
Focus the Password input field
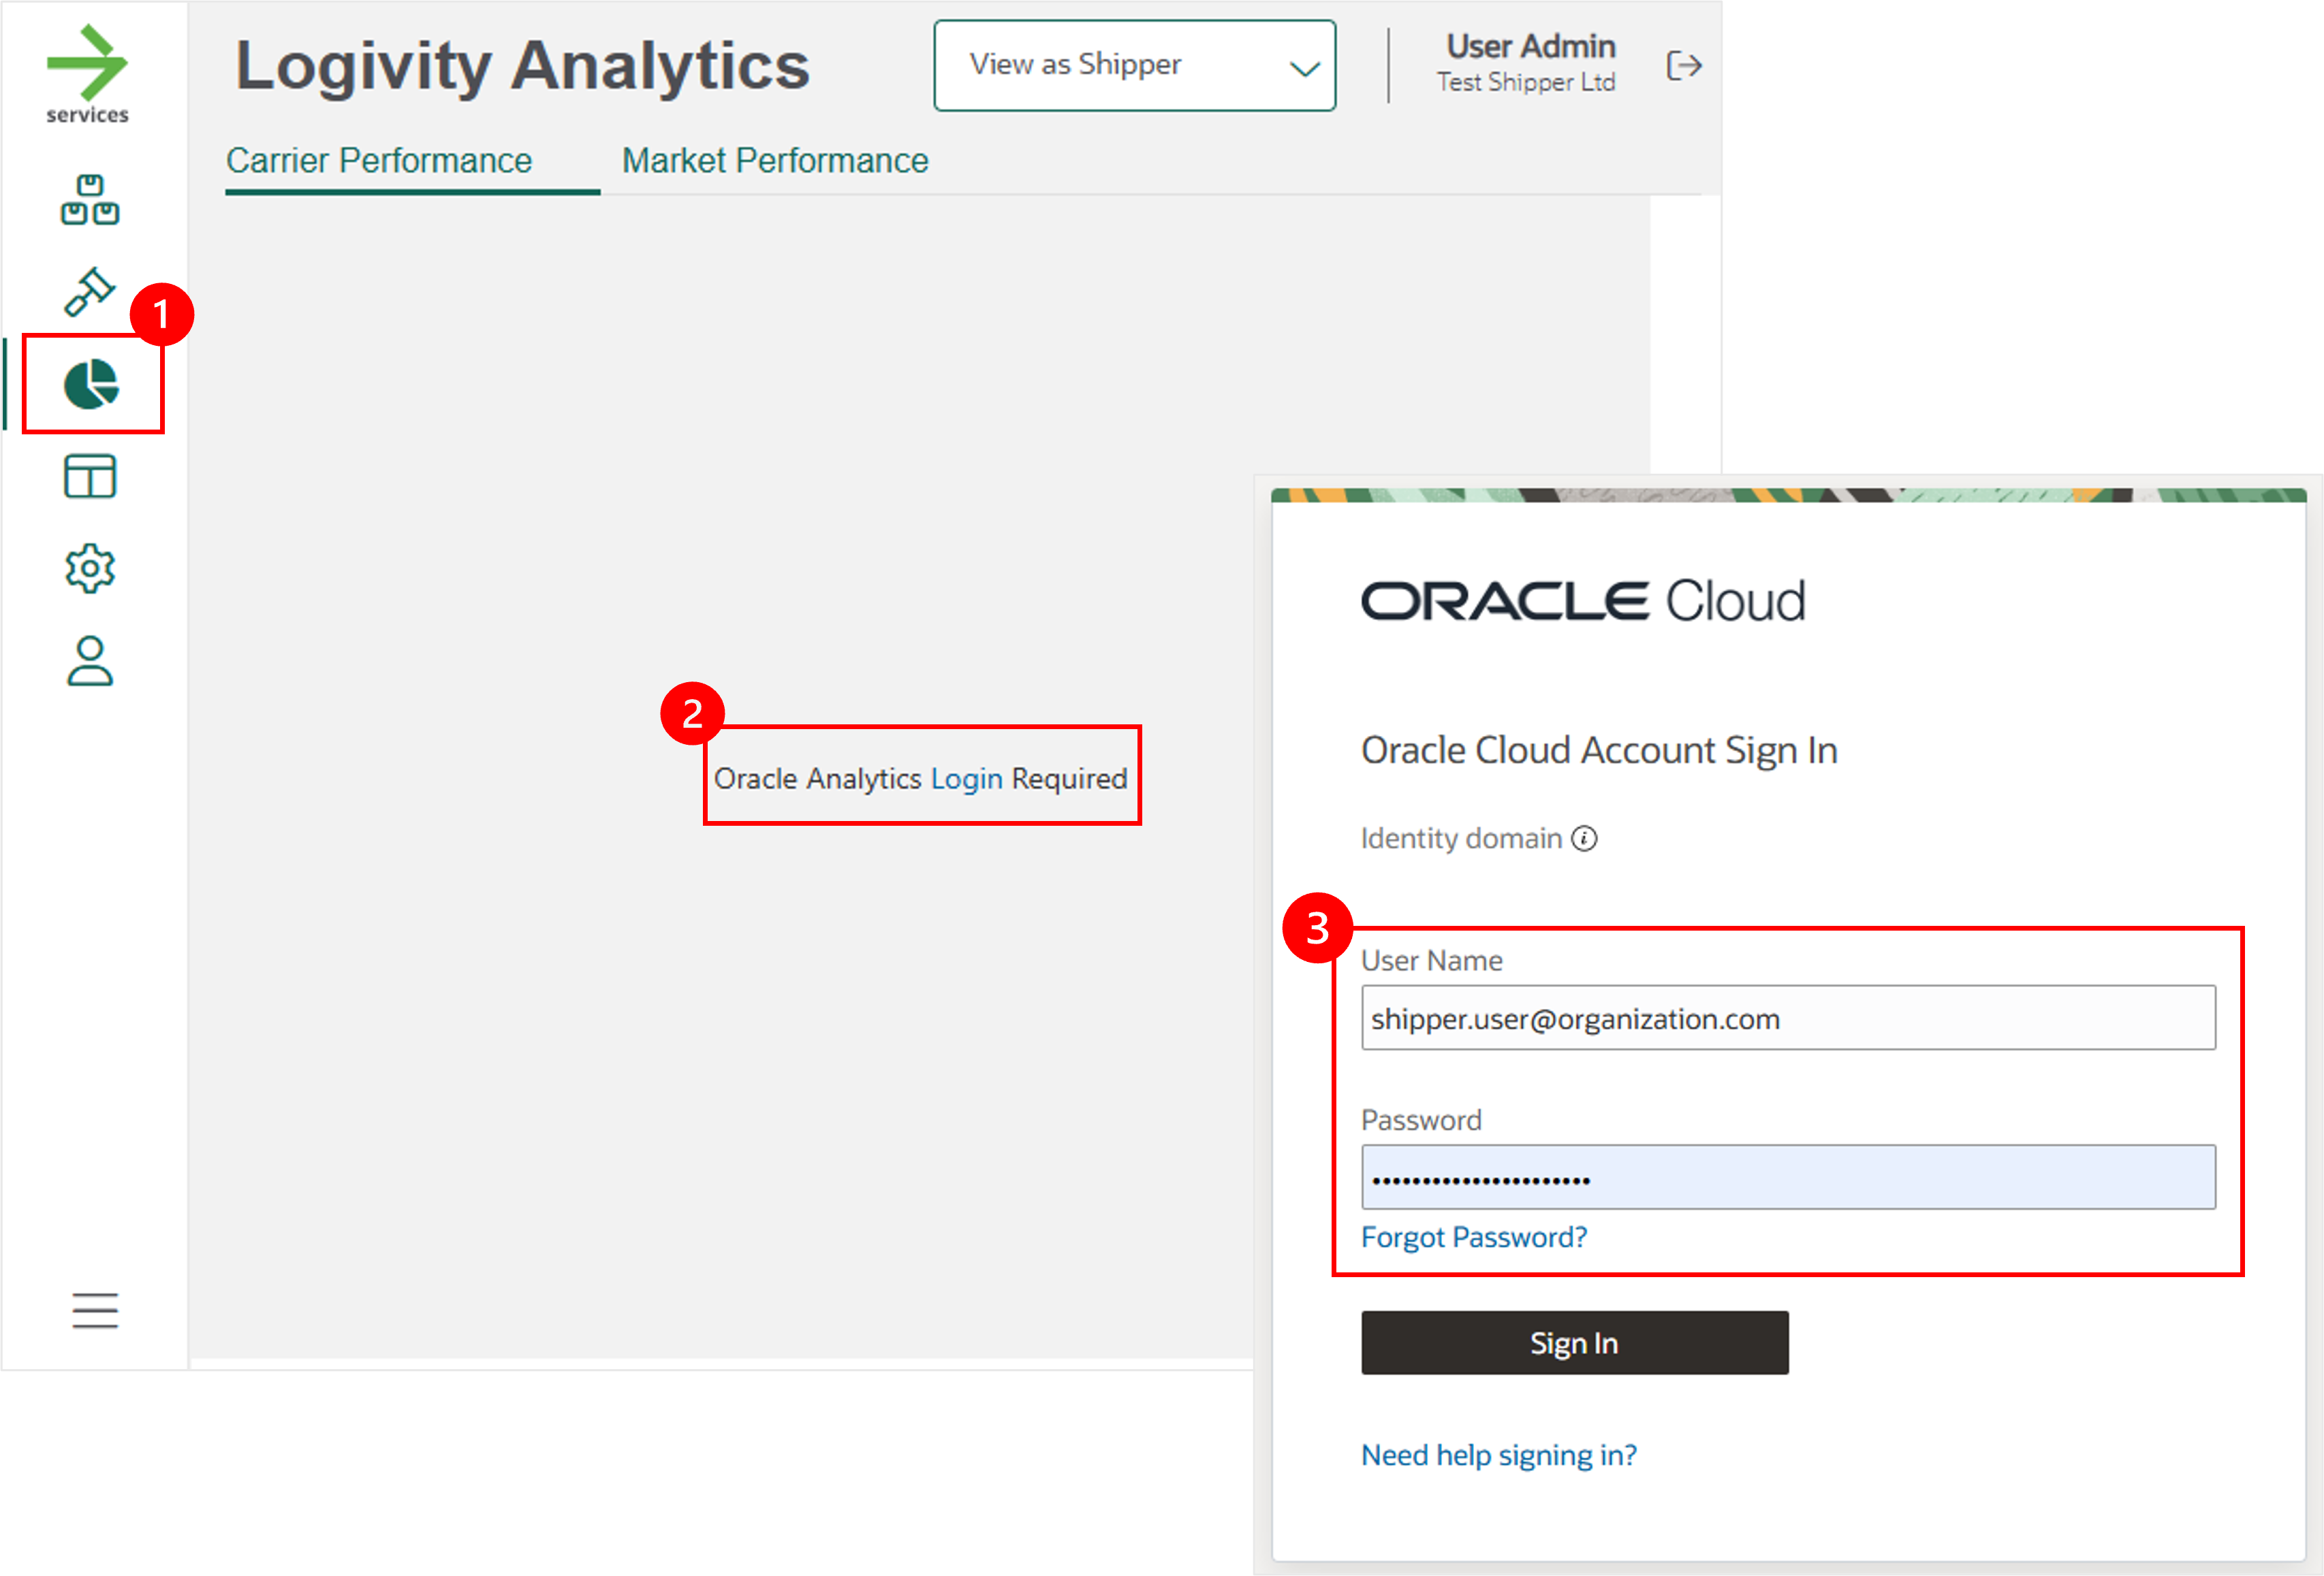pos(1788,1177)
